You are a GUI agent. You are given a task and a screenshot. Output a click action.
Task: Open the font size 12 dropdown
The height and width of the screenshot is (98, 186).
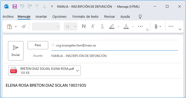click(71, 26)
